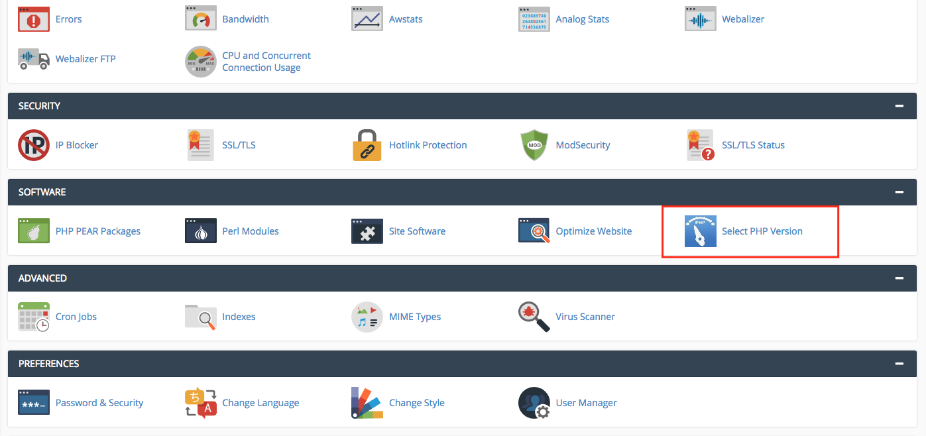This screenshot has height=436, width=926.
Task: Open the SSL/TLS Status link
Action: (x=753, y=145)
